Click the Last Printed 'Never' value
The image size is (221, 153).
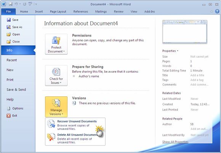pyautogui.click(x=194, y=110)
